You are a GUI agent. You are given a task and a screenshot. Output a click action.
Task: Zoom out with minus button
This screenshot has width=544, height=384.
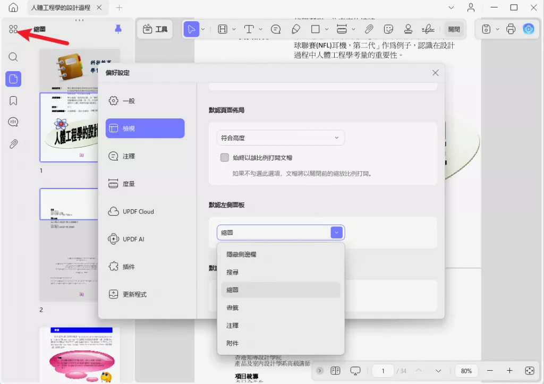point(489,371)
